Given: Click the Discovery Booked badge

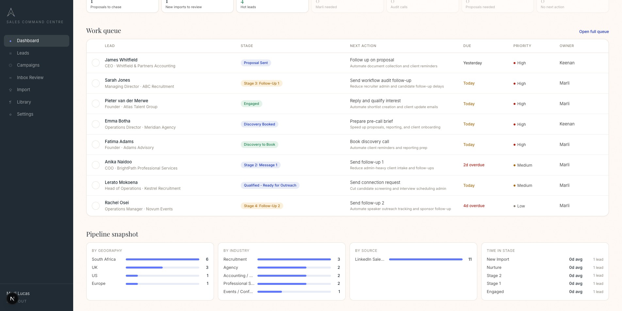Looking at the screenshot, I should coord(259,124).
